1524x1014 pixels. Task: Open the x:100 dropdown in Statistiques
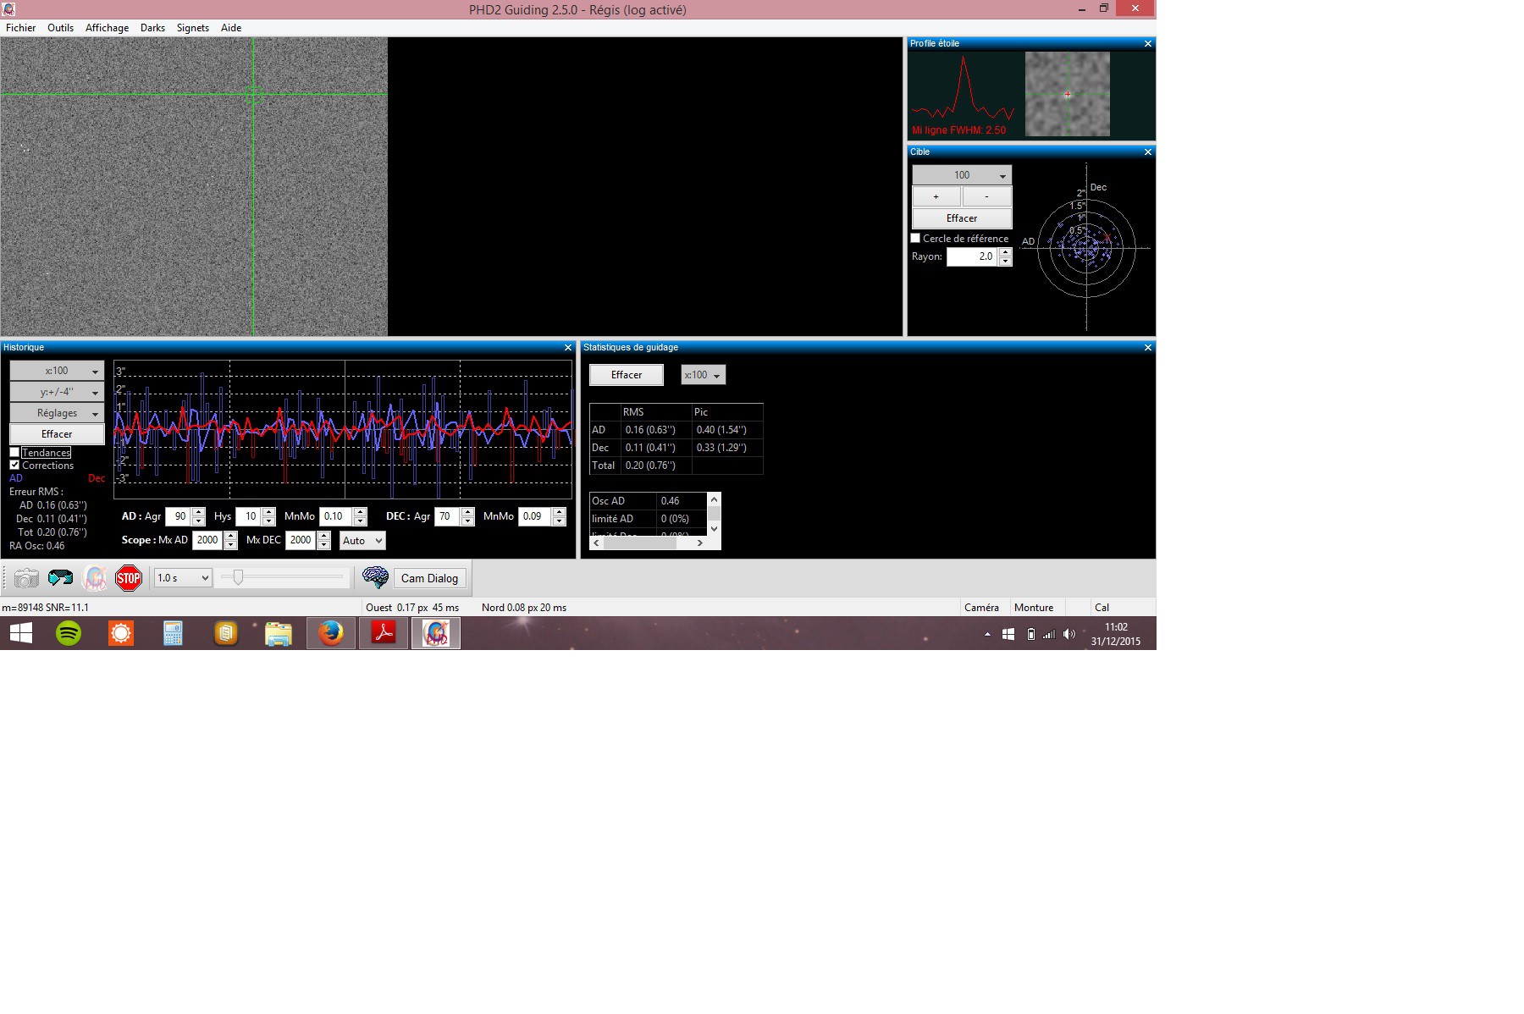click(703, 375)
